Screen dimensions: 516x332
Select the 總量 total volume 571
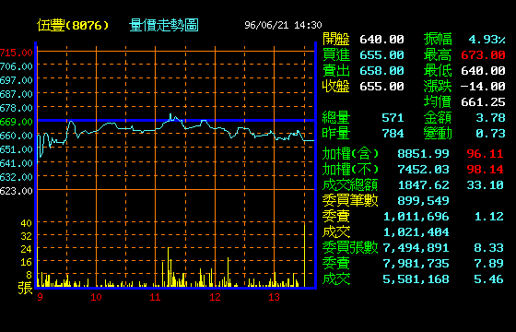[x=393, y=118]
